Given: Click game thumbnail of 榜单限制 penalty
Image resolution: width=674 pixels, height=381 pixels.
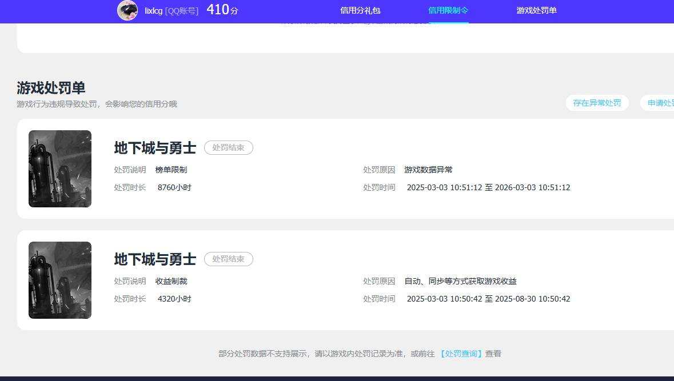Looking at the screenshot, I should click(60, 169).
